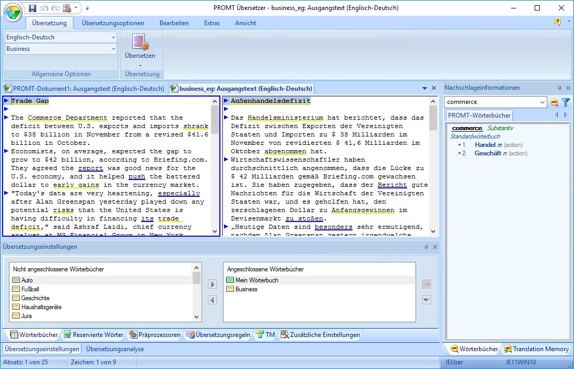This screenshot has width=574, height=369.
Task: Select the PROMT-Wörterbücher tab
Action: click(x=479, y=115)
